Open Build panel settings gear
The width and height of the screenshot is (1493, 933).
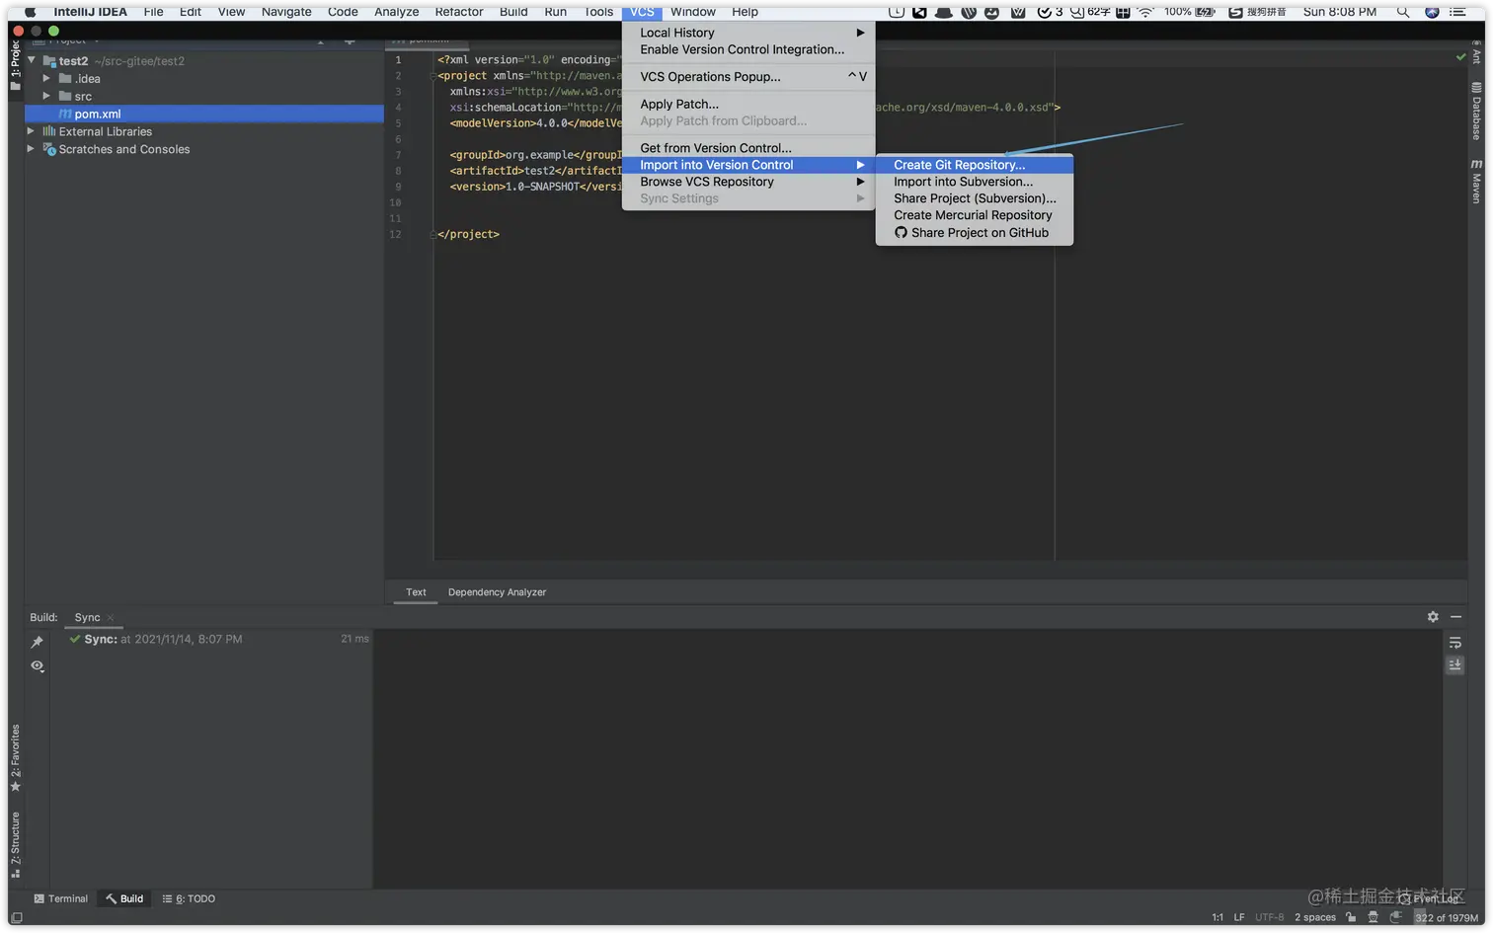1433,617
